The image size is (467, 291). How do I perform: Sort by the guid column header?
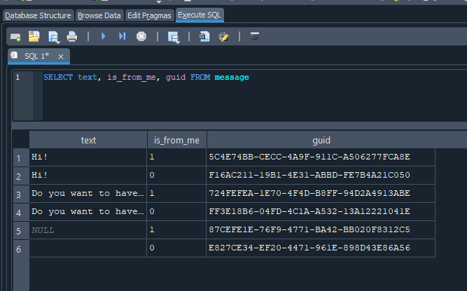tap(321, 140)
